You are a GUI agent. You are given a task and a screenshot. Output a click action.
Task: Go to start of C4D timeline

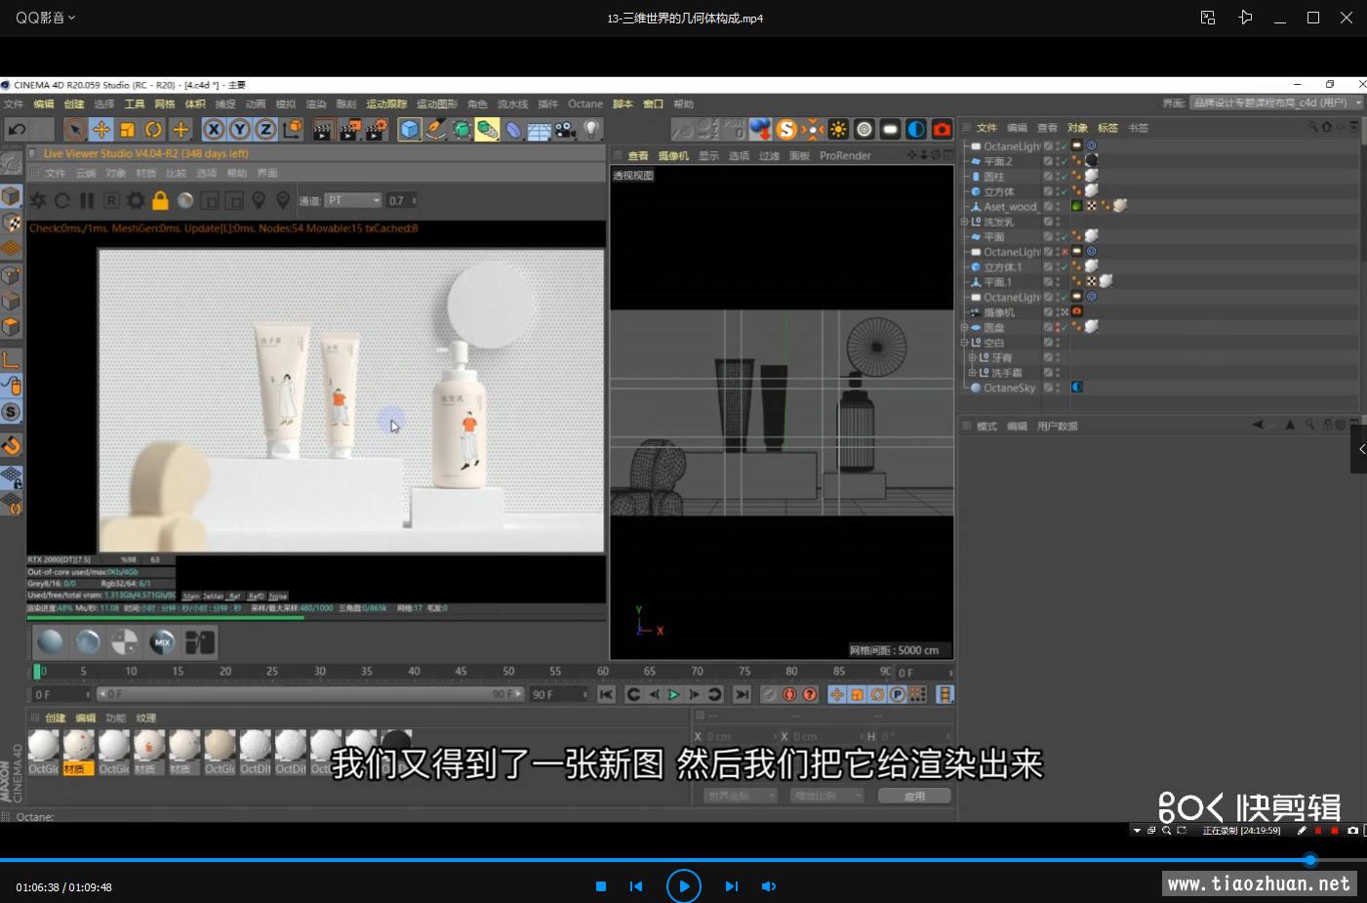pos(606,694)
